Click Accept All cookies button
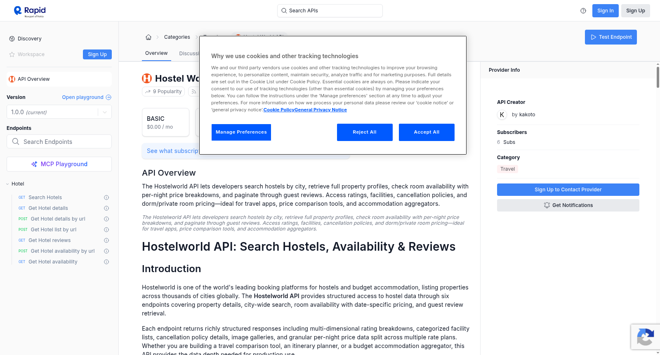Viewport: 660px width, 355px height. tap(427, 132)
